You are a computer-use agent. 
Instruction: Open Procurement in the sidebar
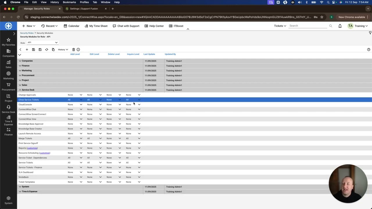click(x=8, y=87)
